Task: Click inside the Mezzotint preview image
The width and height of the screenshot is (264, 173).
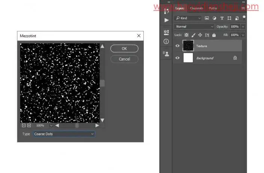Action: point(60,83)
